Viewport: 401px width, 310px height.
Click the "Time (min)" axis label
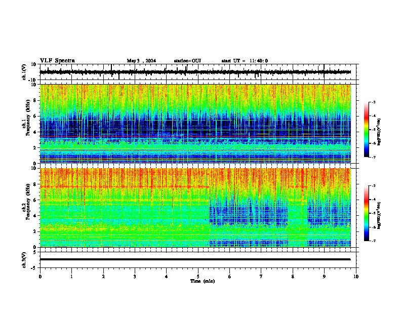point(203,281)
